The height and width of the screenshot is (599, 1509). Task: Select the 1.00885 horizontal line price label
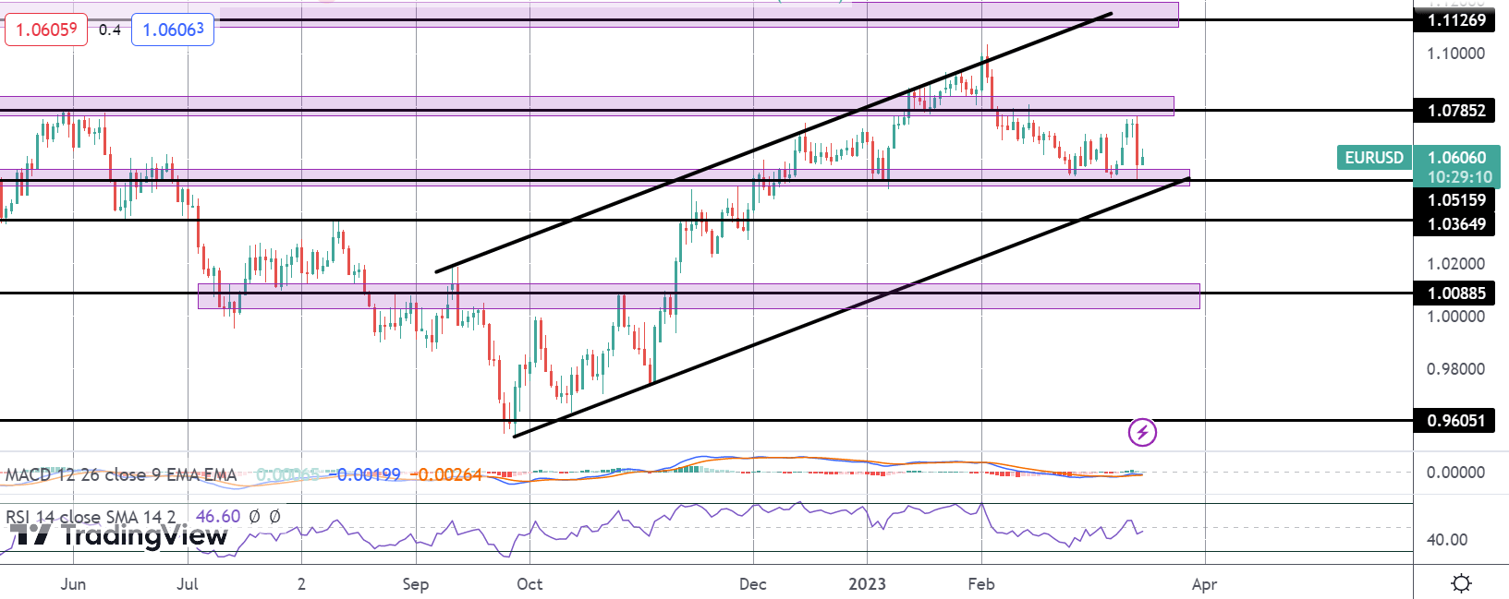(1456, 294)
